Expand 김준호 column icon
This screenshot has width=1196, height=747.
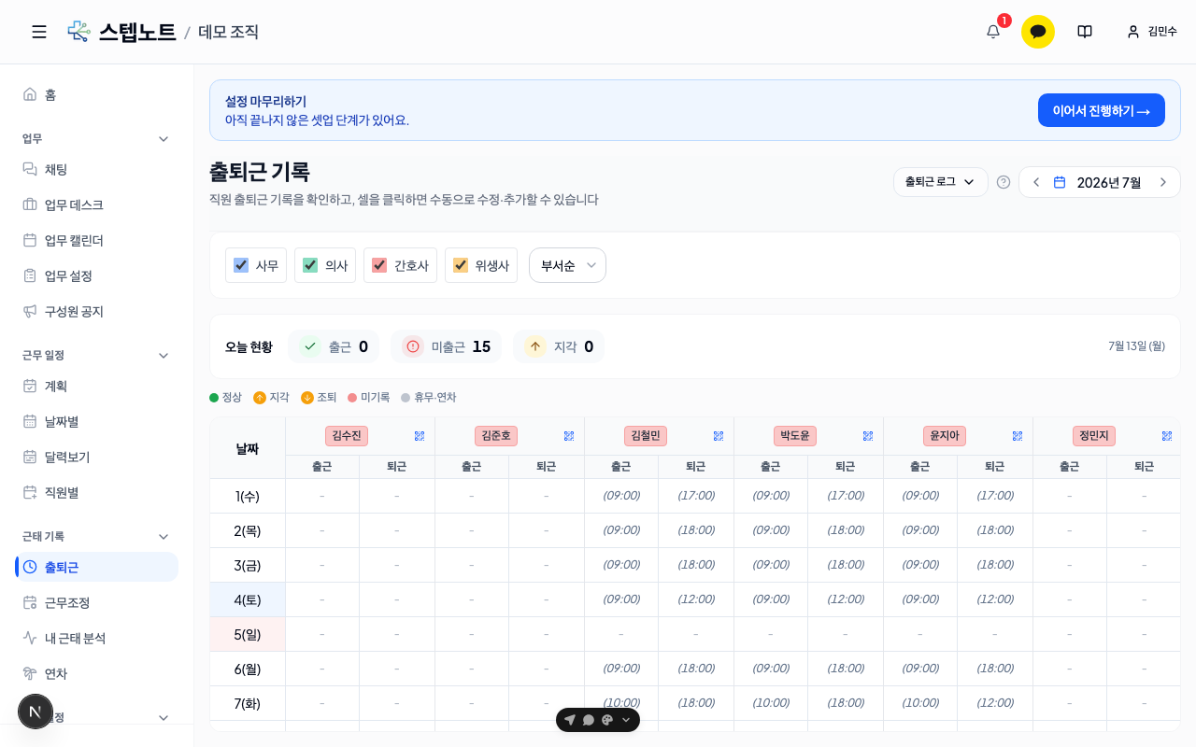(569, 436)
